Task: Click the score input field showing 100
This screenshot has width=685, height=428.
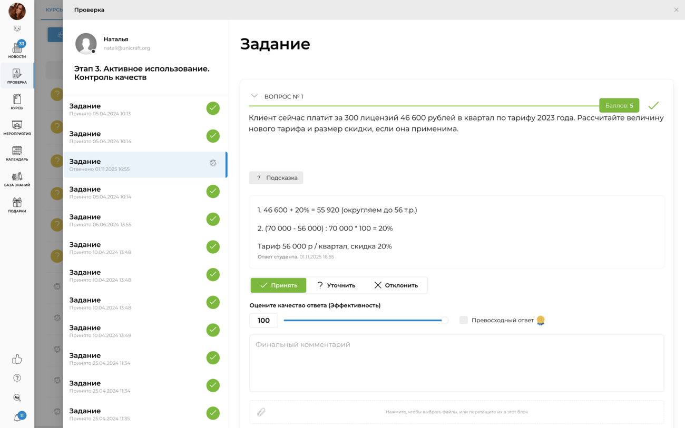Action: coord(263,320)
